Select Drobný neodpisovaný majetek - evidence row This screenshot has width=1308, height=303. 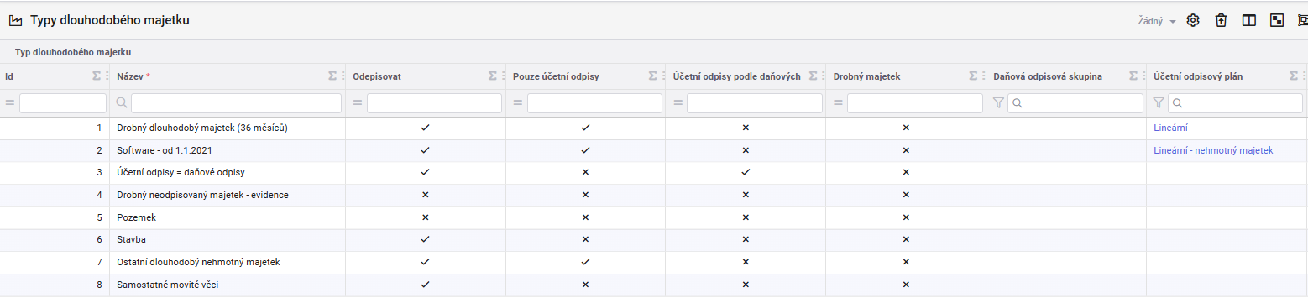tap(202, 195)
